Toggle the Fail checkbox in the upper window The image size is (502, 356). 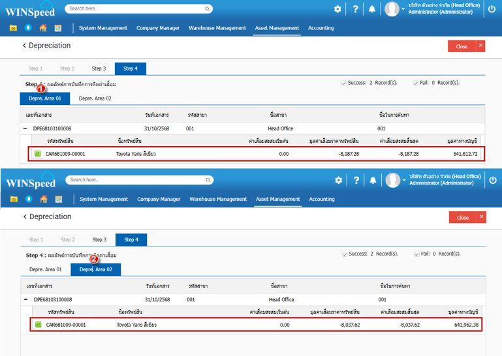[x=415, y=83]
